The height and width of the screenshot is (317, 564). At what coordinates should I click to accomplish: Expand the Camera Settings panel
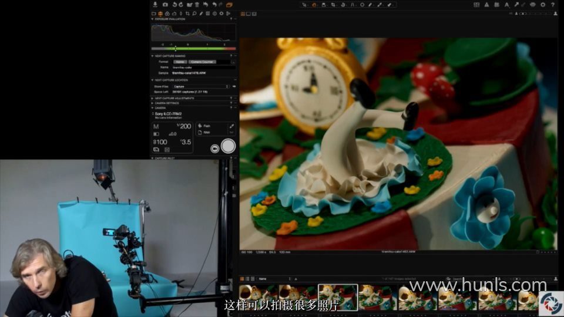pyautogui.click(x=153, y=103)
